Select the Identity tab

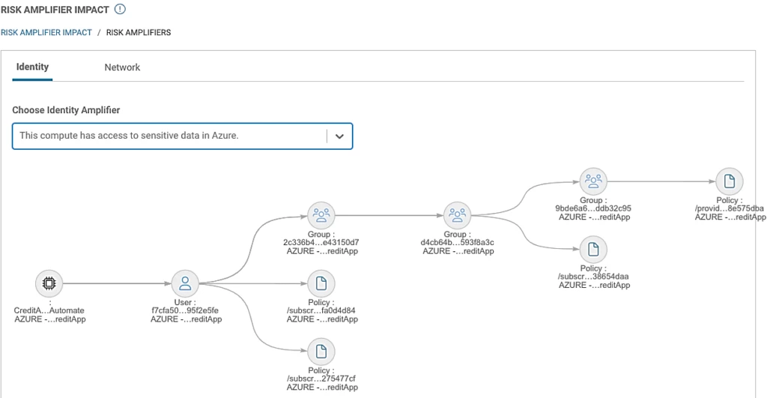(x=32, y=67)
